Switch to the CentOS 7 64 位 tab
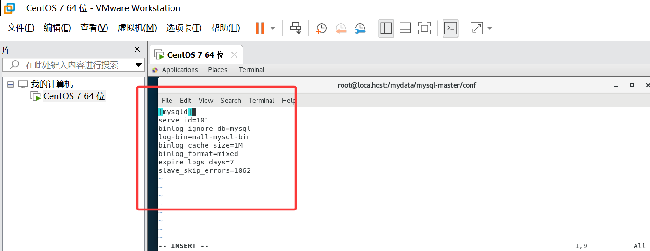The width and height of the screenshot is (650, 251). coord(195,55)
